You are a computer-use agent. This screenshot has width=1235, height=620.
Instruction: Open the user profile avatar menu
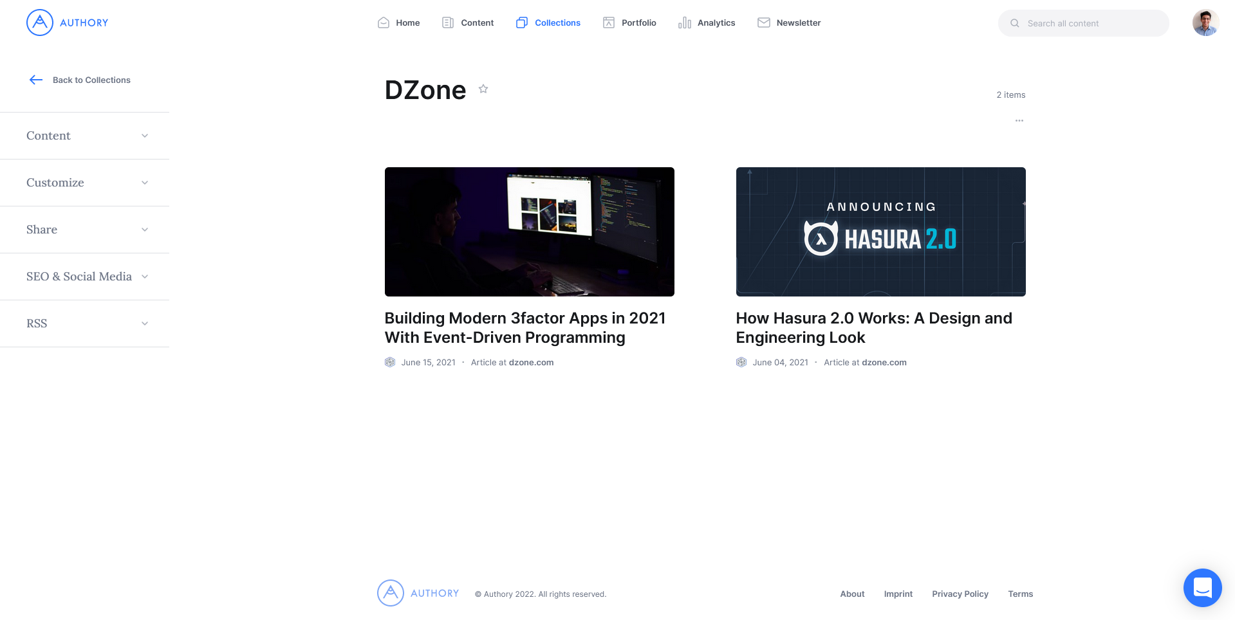point(1205,23)
